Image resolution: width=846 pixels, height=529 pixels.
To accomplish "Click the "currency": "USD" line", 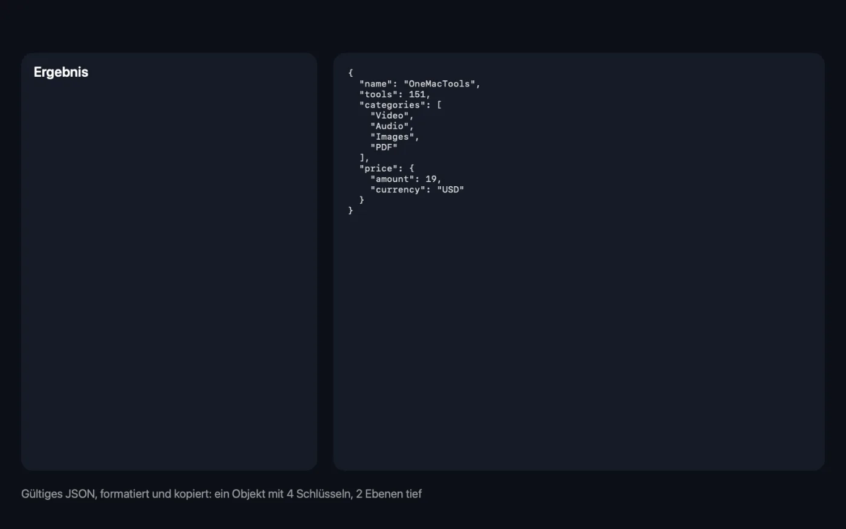I will tap(417, 190).
